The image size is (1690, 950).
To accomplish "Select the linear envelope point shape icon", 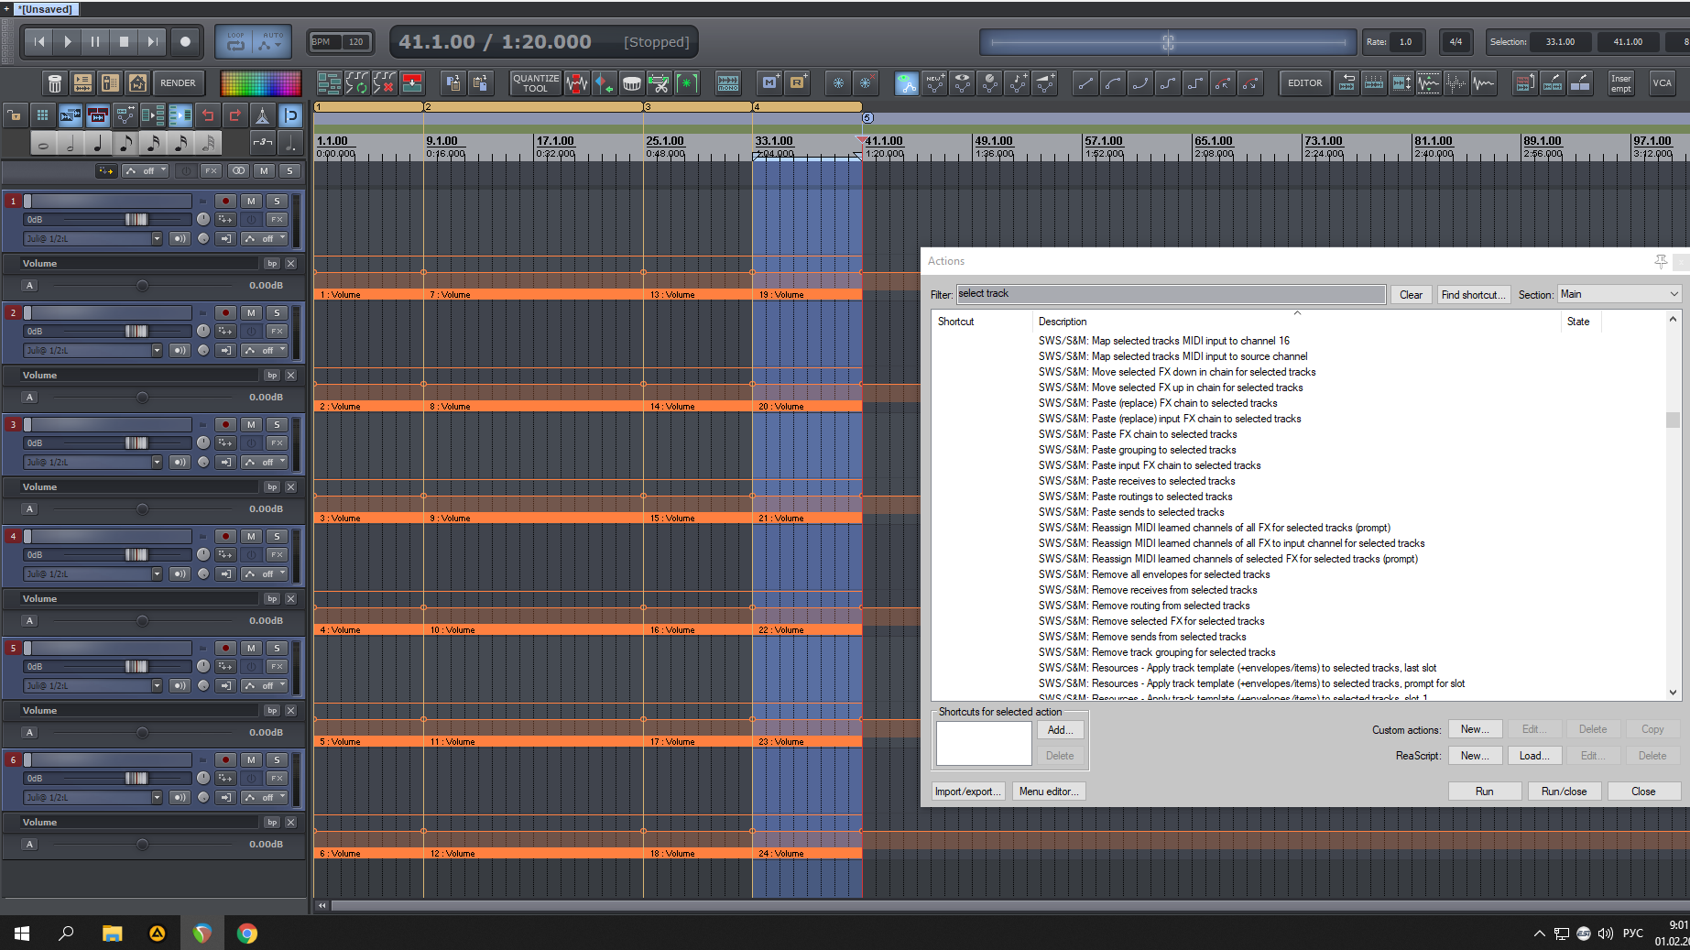I will coord(1085,83).
